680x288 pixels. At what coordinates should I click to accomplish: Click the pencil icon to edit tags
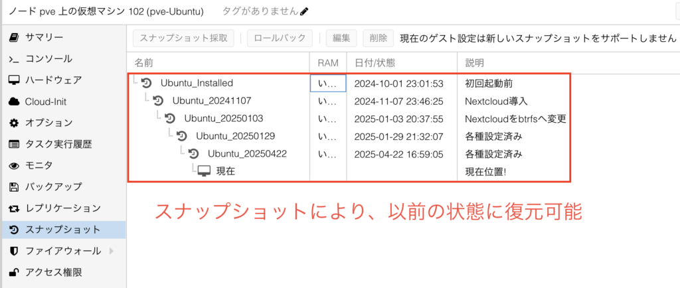[304, 11]
